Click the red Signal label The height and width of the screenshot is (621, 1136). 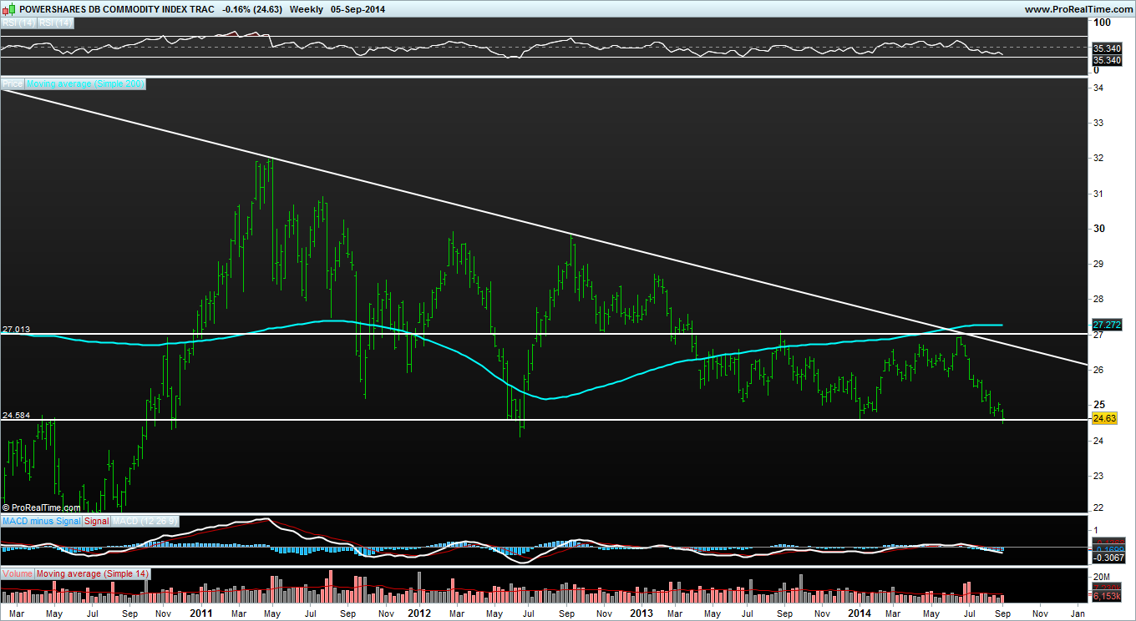point(97,521)
